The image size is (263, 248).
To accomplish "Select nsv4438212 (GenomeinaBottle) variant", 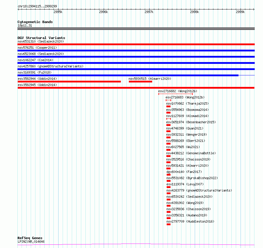I will point(191,153).
